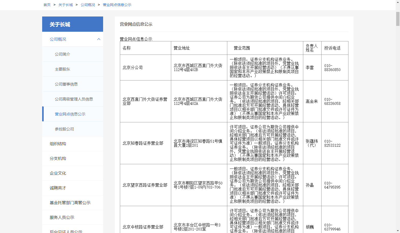Select 基金托管部门高管公示 sidebar item
Viewport: 400px width, 233px height.
coord(73,203)
